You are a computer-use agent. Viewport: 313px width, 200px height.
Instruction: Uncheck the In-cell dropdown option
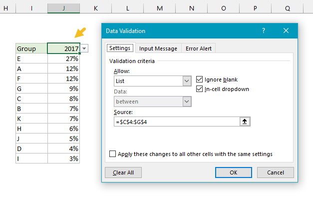click(x=200, y=89)
